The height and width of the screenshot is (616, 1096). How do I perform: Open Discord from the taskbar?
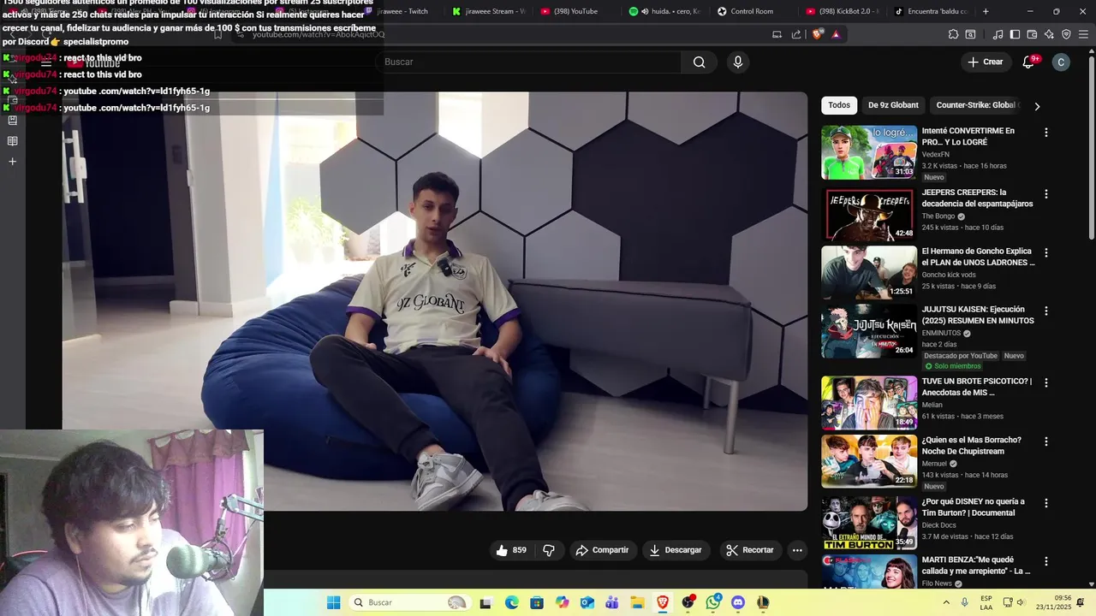tap(738, 602)
